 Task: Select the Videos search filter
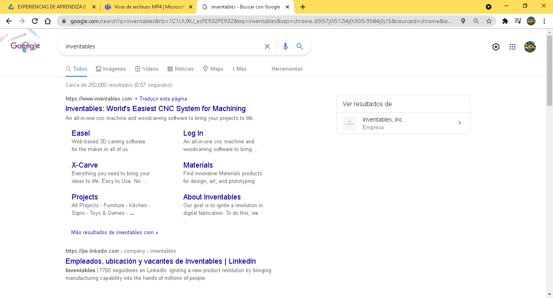point(147,69)
